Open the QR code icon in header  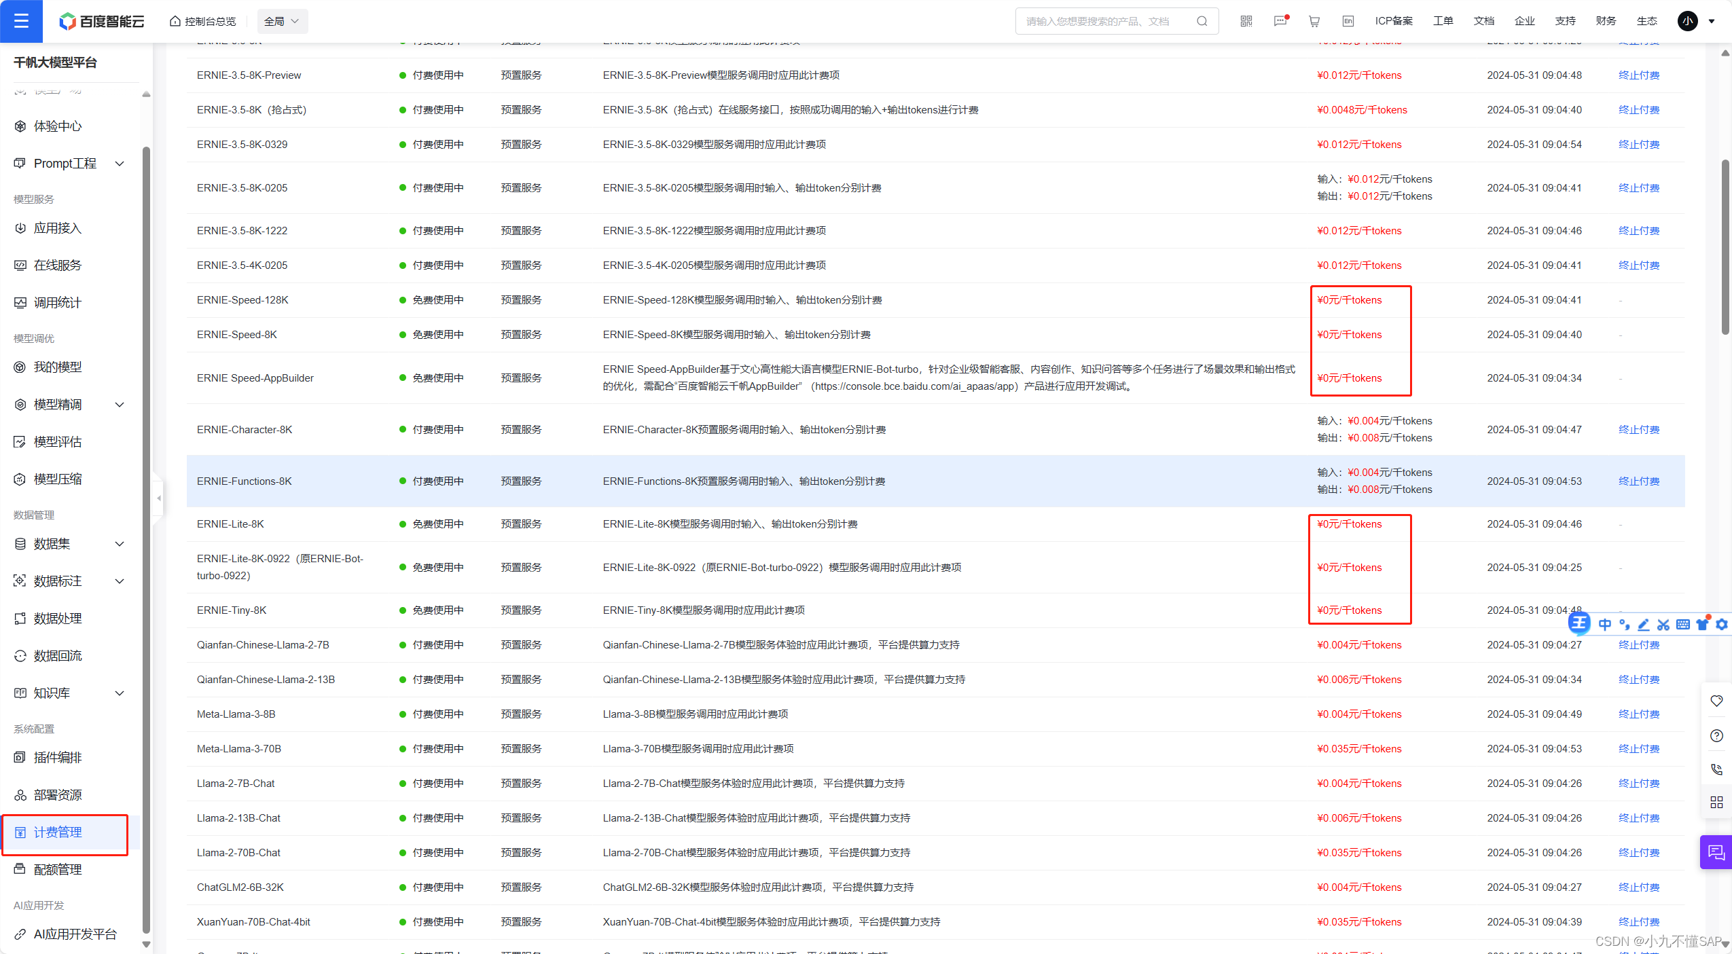pos(1246,21)
